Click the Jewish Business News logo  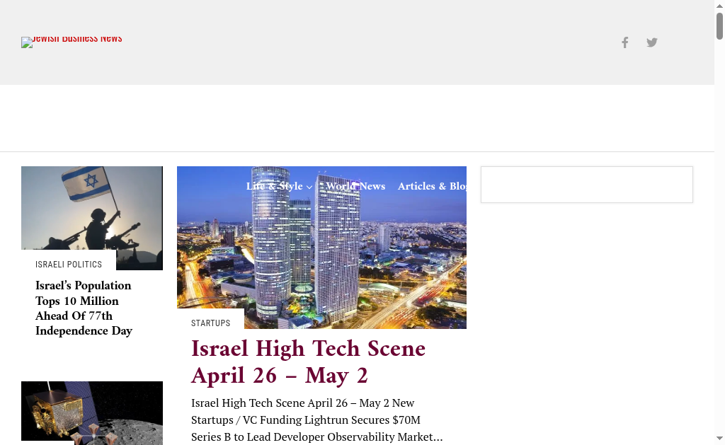(72, 42)
